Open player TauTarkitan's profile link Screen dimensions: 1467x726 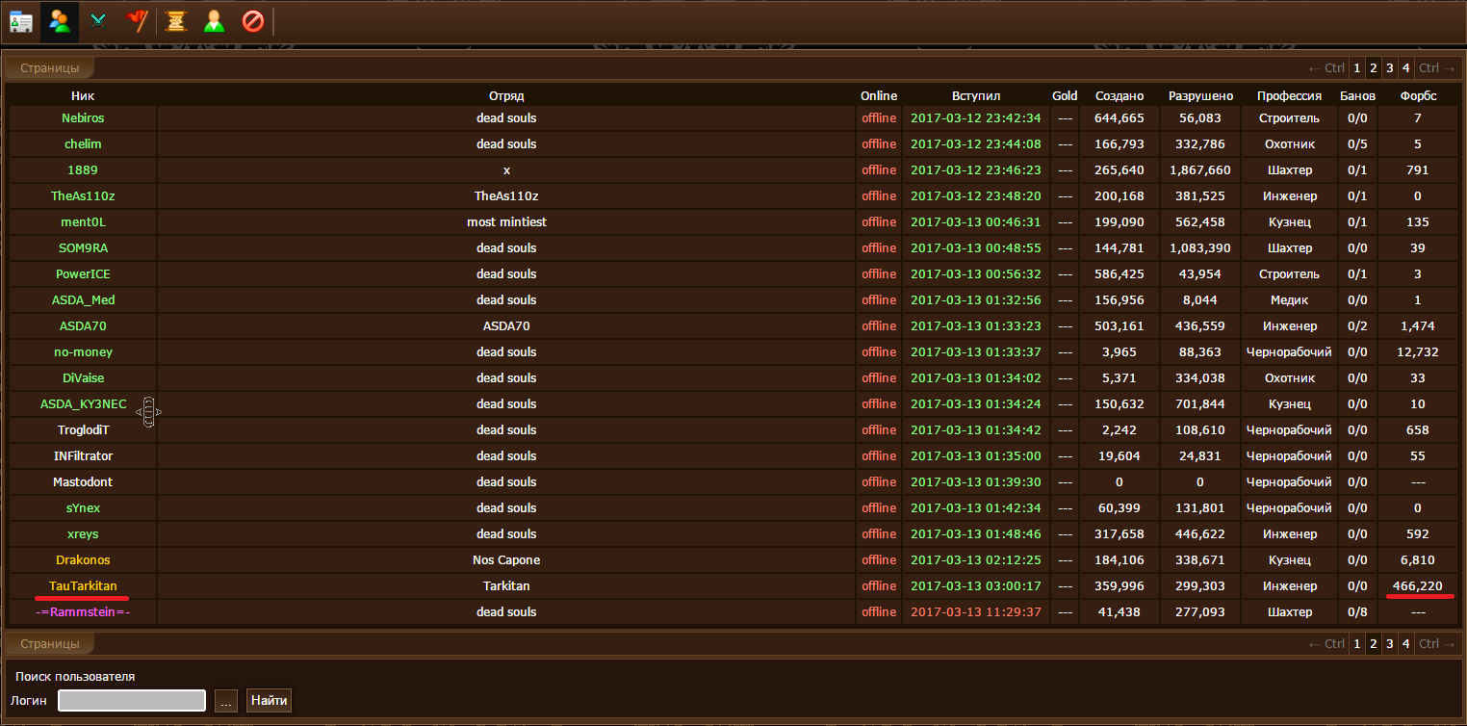pos(83,585)
